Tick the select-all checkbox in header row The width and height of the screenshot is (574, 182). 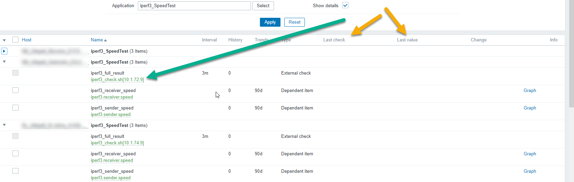[15, 40]
